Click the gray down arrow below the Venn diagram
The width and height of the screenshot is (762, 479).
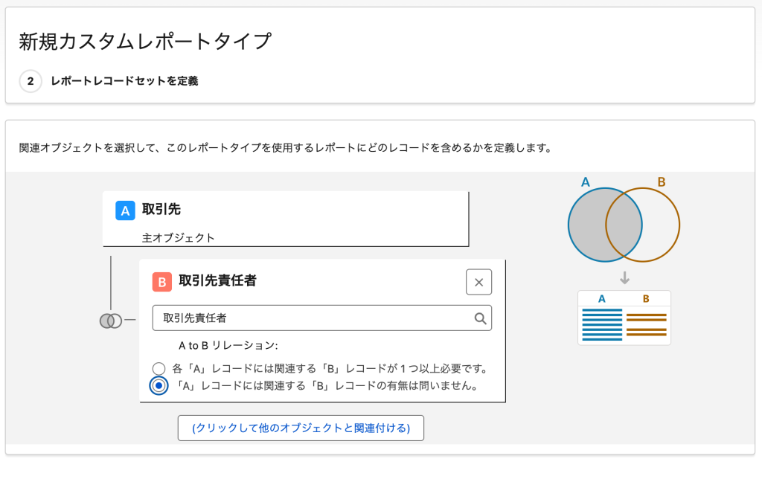[x=624, y=277]
